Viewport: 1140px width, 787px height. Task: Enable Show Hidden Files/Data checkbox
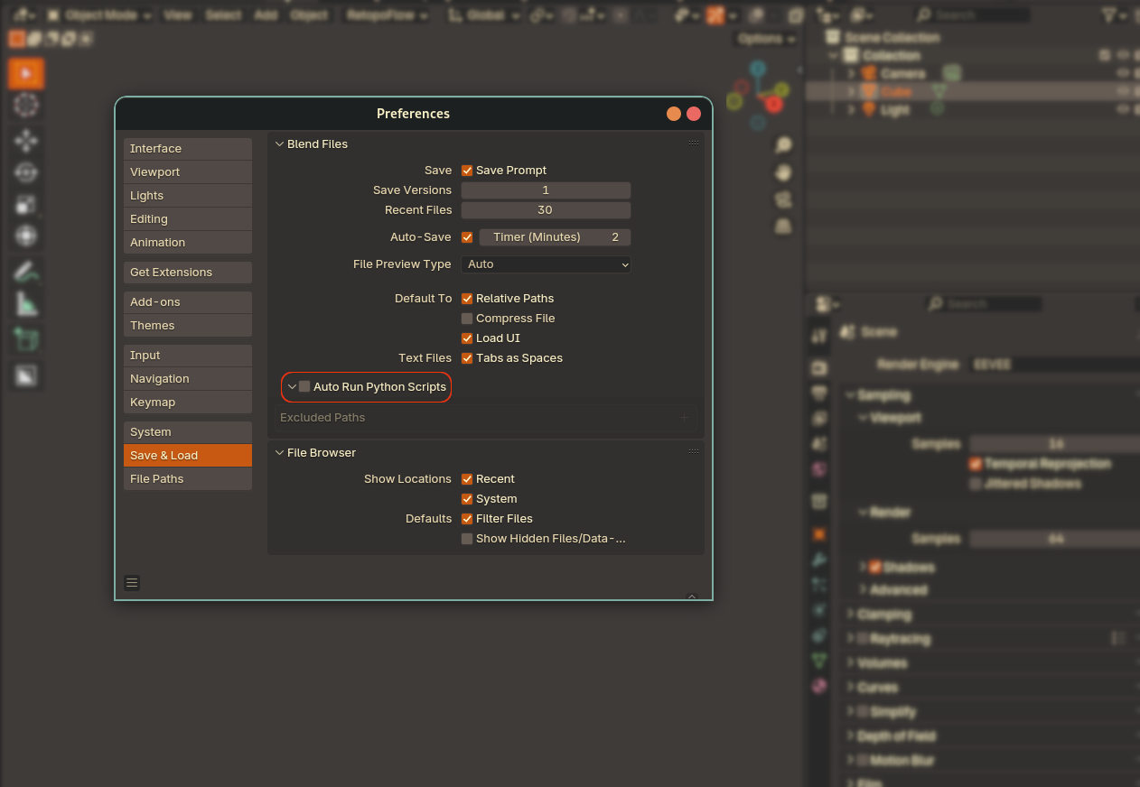pos(467,538)
